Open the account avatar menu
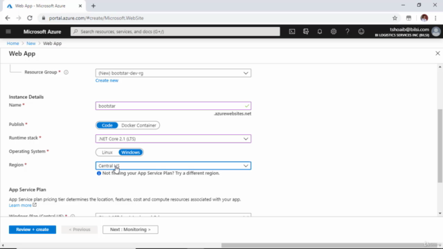 (x=436, y=32)
